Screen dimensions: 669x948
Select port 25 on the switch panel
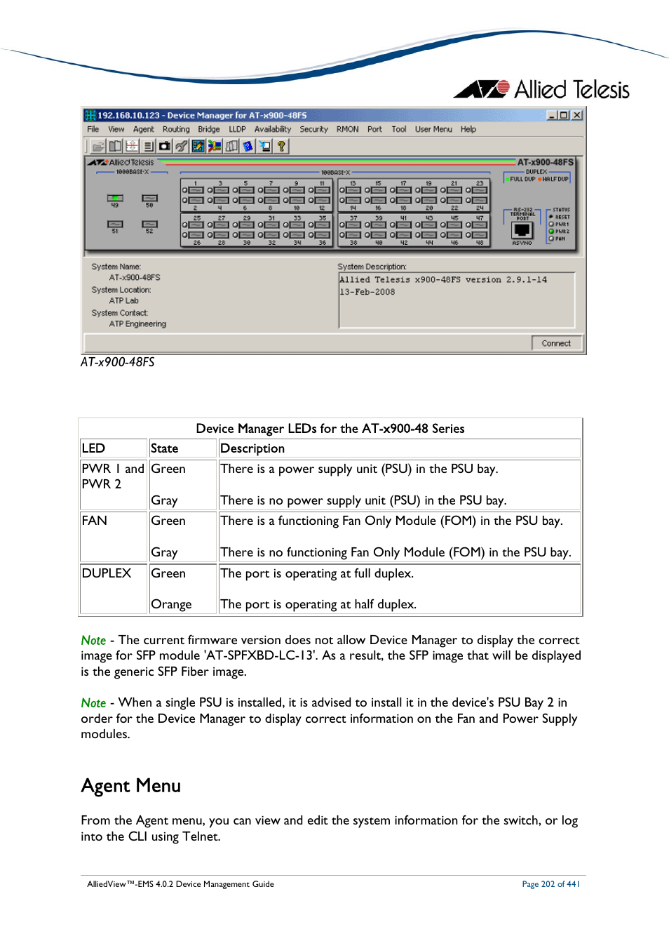tap(195, 225)
